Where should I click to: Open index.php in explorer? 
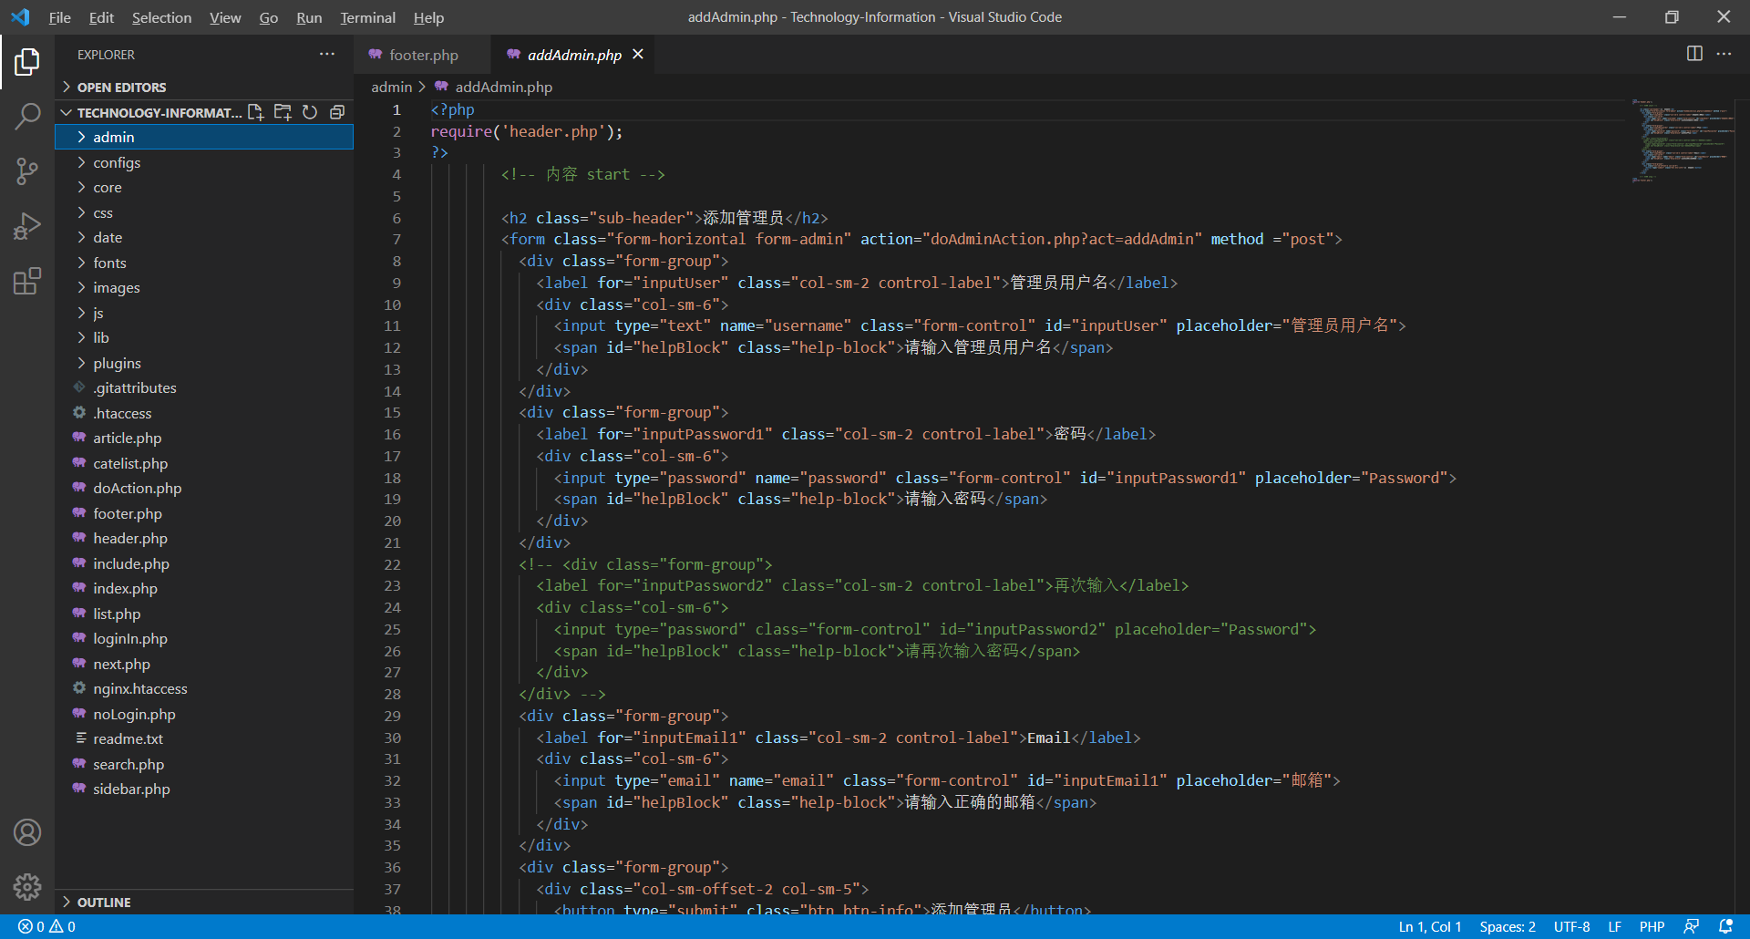204,588
